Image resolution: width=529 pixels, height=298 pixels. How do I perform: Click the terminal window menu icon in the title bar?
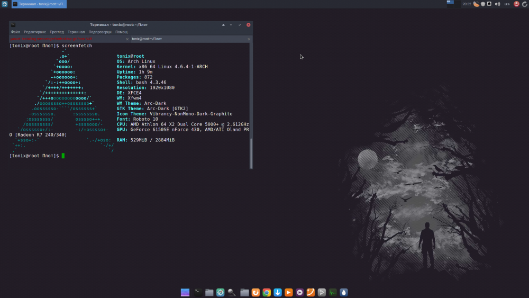tap(13, 25)
